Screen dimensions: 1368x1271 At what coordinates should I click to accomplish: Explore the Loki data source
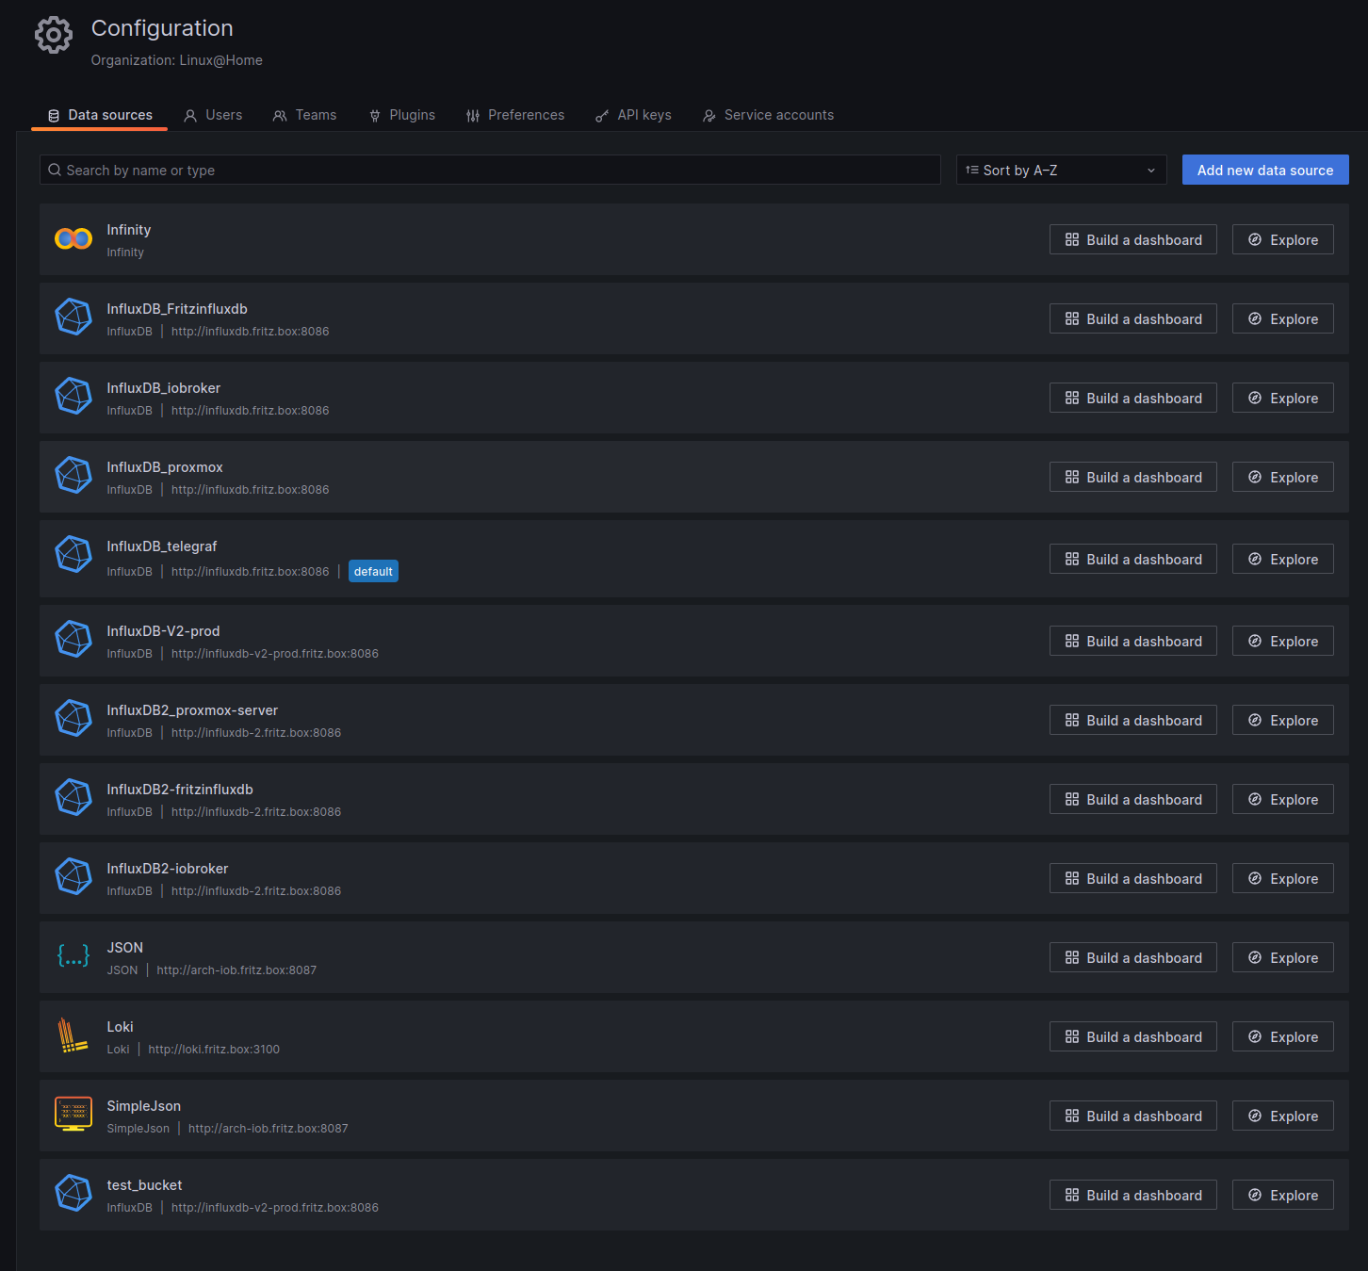coord(1283,1036)
